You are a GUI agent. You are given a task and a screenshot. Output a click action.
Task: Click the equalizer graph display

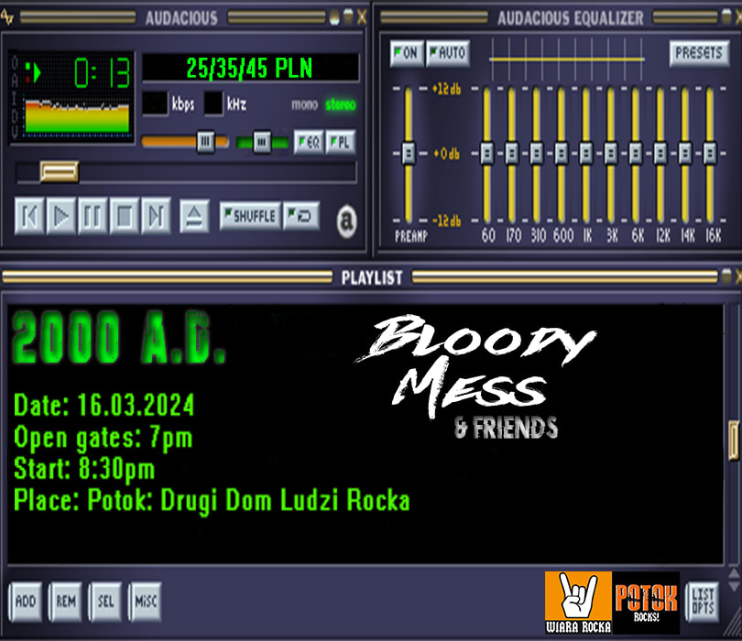567,60
